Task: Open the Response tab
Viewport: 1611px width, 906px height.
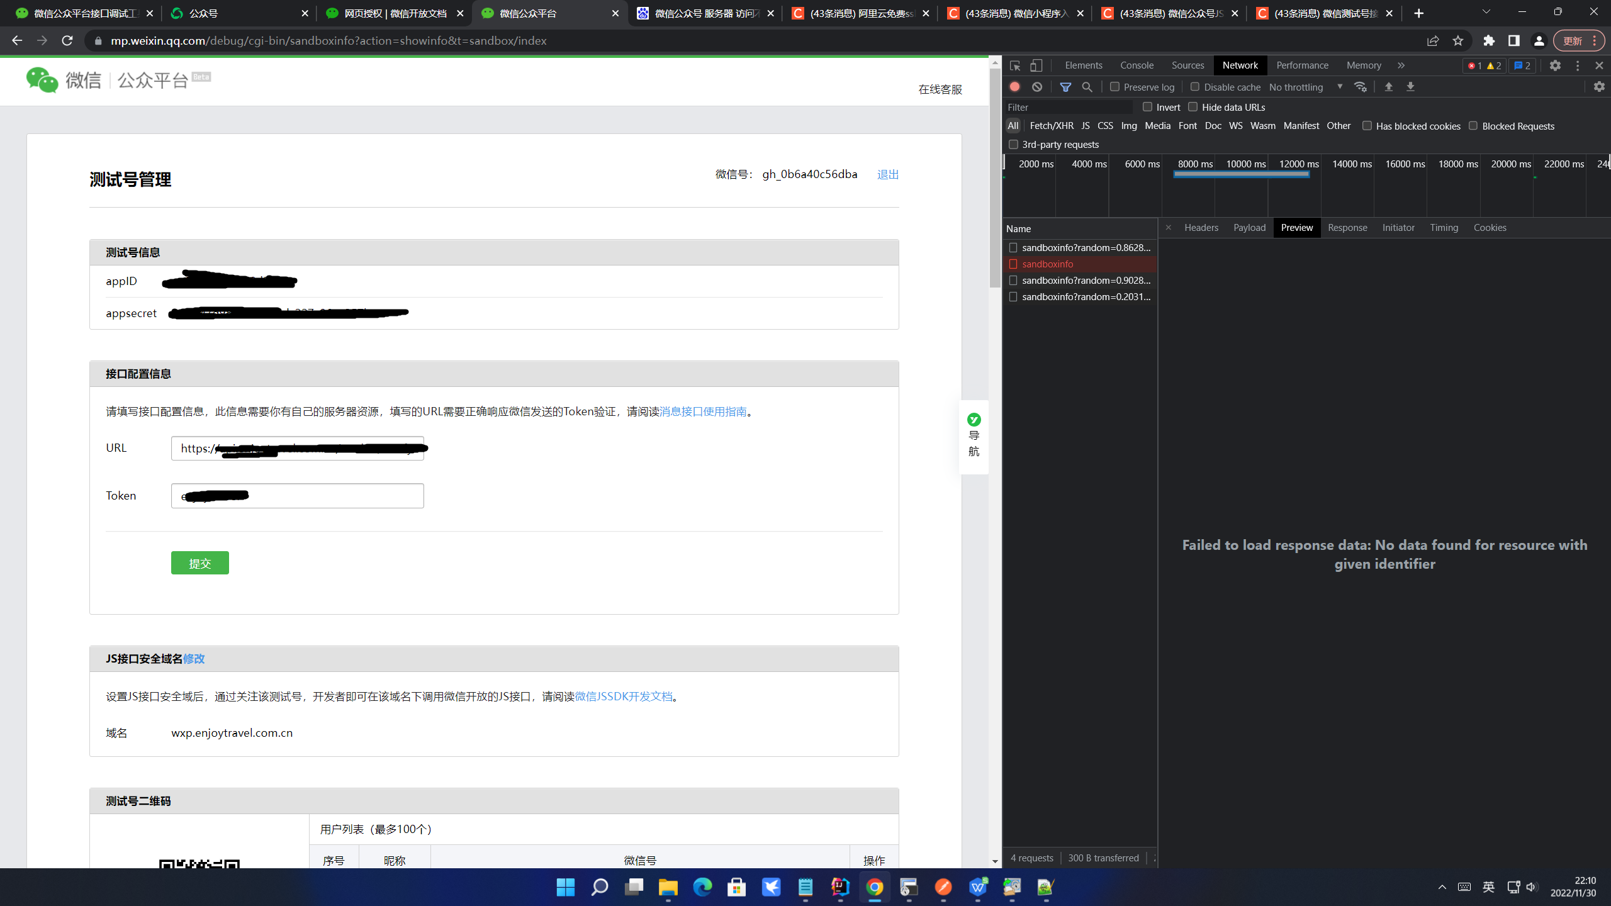Action: pos(1347,228)
